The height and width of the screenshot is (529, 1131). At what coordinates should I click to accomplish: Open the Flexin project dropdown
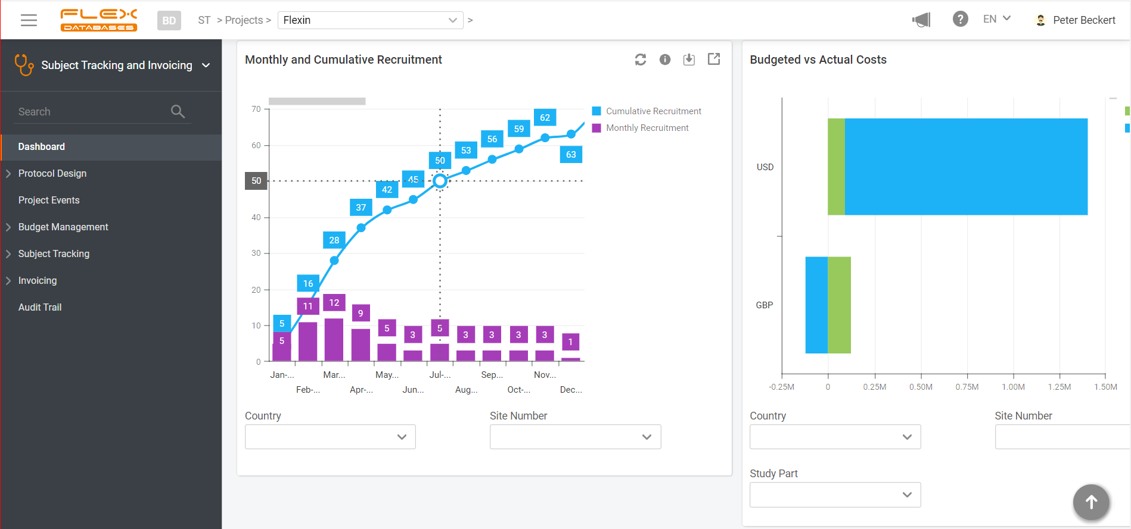[x=370, y=20]
